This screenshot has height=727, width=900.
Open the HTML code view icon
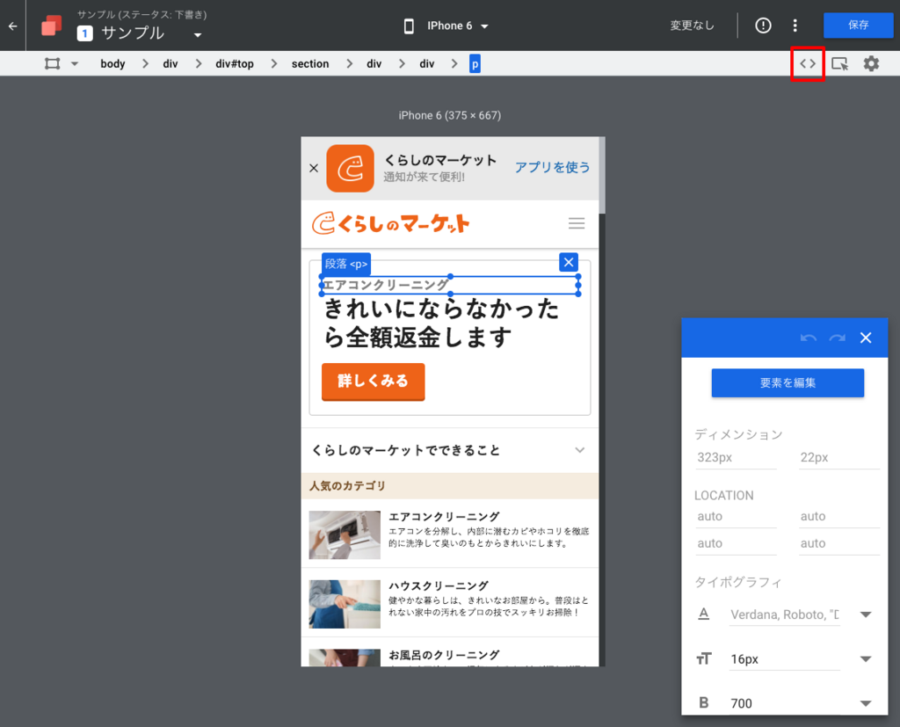pos(807,63)
